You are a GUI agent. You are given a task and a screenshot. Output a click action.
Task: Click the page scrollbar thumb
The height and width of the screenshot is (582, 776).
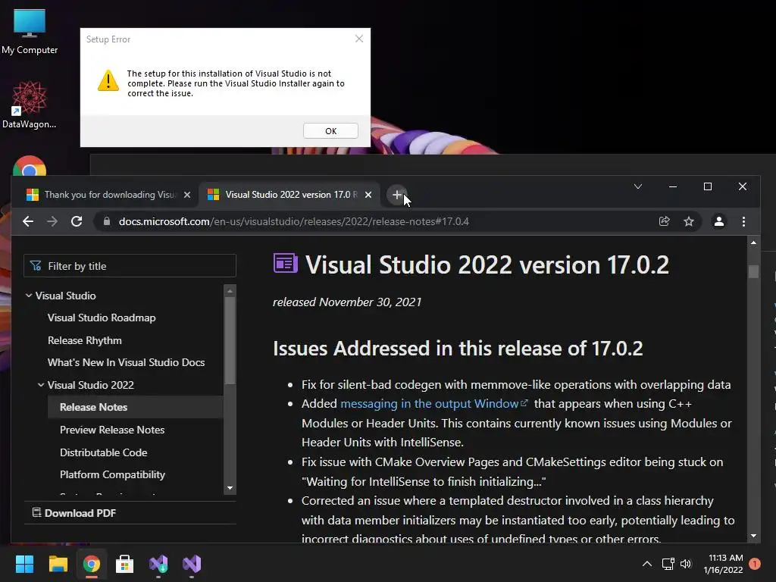coord(753,271)
